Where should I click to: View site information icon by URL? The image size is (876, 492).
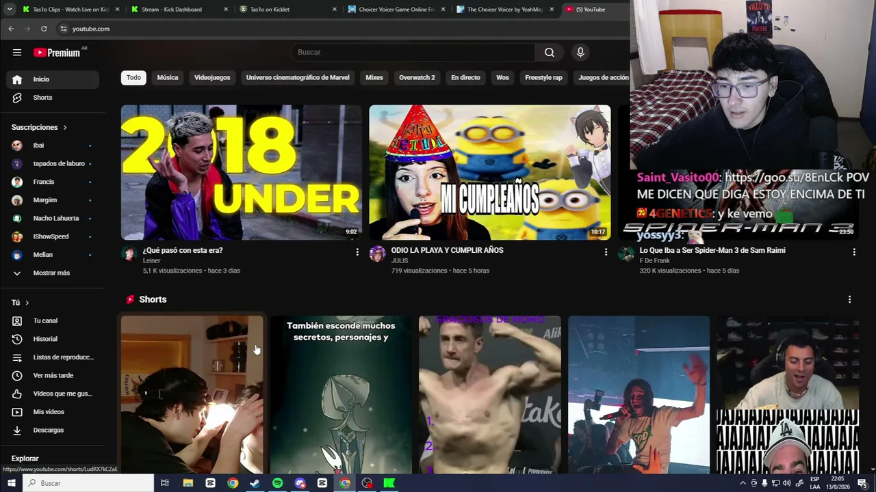(x=63, y=29)
